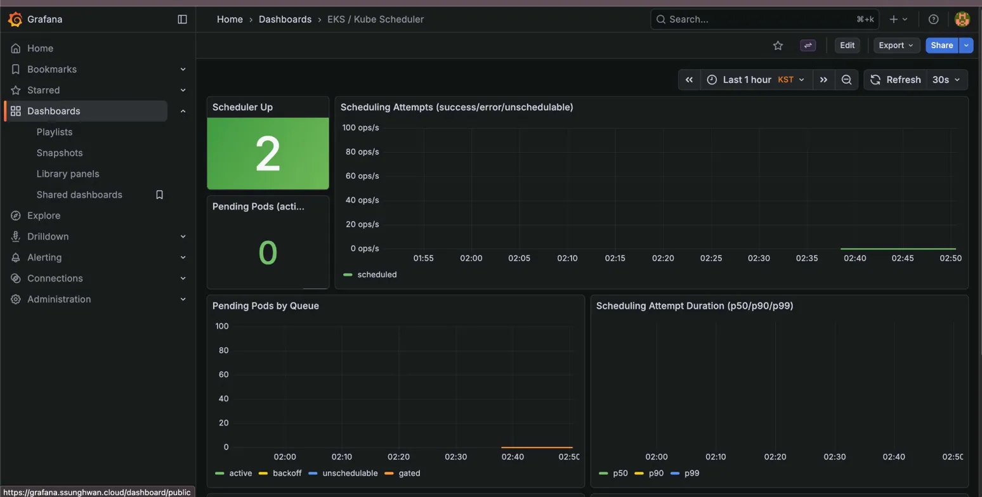Click the Scheduler Up panel title
Screen dimensions: 982x497
click(x=242, y=107)
